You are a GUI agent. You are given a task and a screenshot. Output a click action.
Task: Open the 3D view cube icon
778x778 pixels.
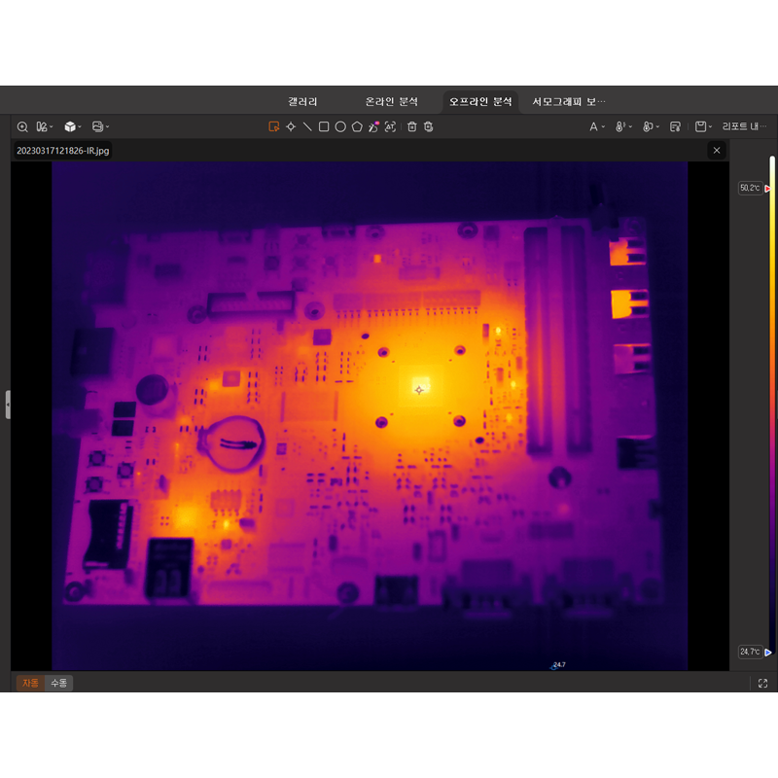[70, 126]
